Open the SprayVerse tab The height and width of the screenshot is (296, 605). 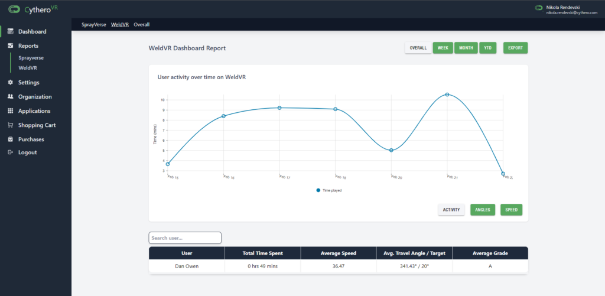click(x=93, y=25)
